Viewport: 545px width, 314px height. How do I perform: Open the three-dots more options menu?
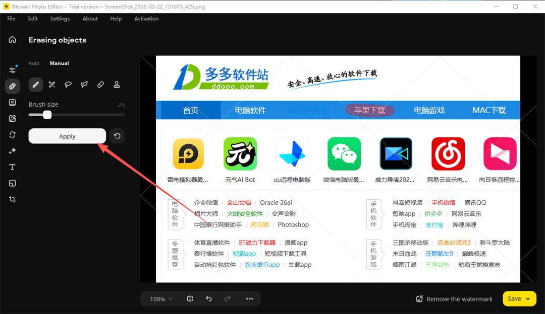coord(250,299)
